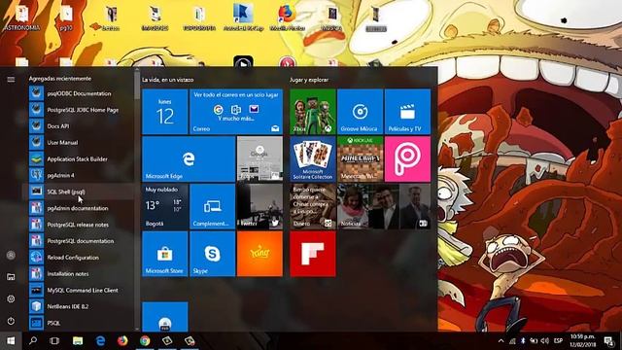This screenshot has width=622, height=350.
Task: Open the taskbar clock showing 10:59 p.m.
Action: (582, 341)
